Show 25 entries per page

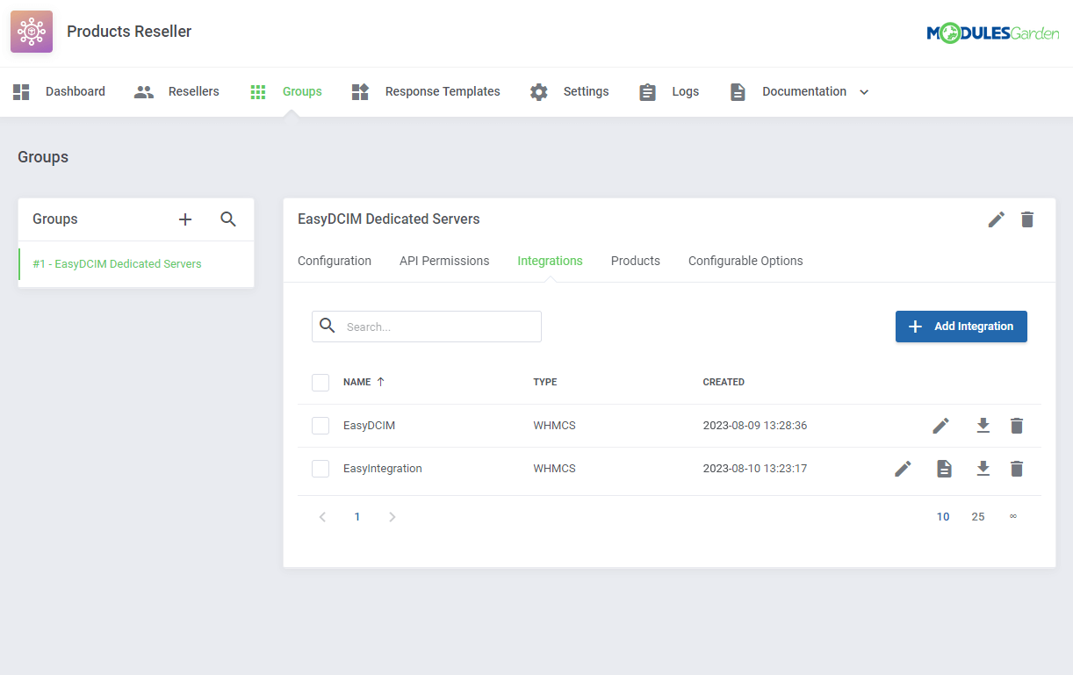tap(978, 517)
